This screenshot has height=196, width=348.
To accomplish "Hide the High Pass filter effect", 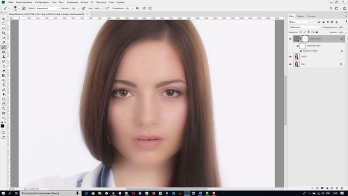I will point(301,51).
